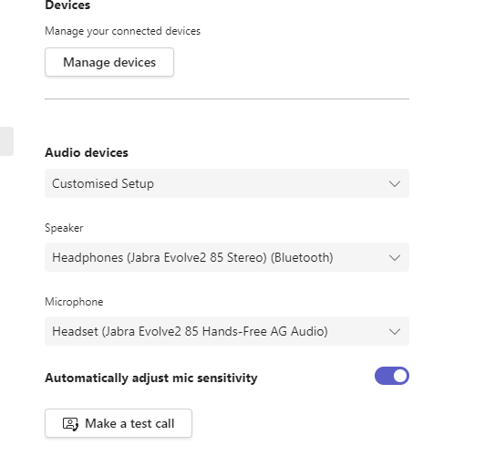495x456 pixels.
Task: Click the Automatically adjust mic sensitivity label
Action: point(151,378)
